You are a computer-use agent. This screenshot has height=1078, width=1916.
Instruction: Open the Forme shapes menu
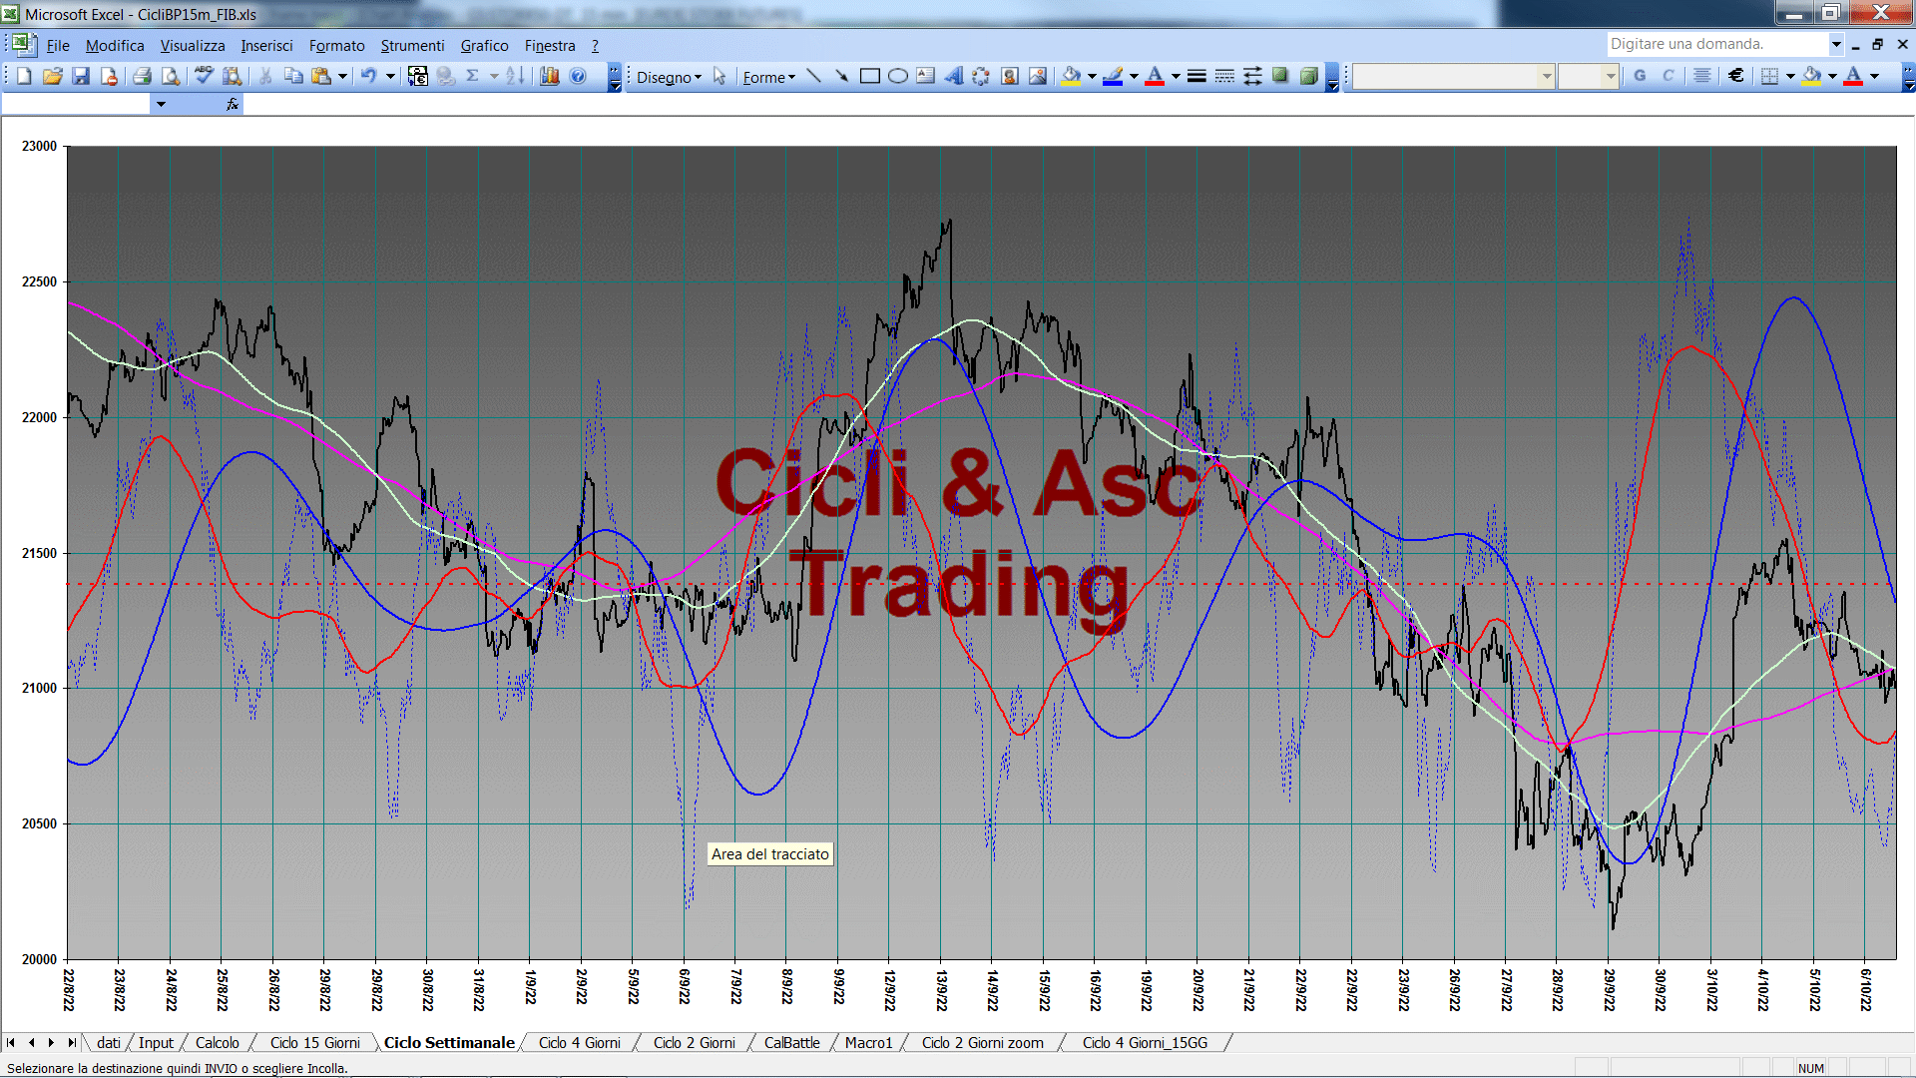coord(768,77)
